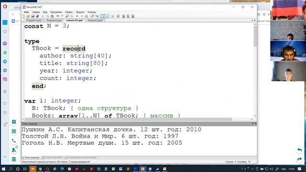Close the output window panel
This screenshot has width=306, height=172.
(x=255, y=123)
